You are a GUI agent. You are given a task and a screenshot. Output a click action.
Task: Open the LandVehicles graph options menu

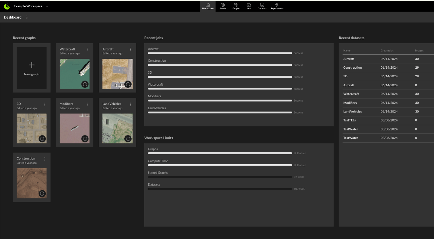pyautogui.click(x=131, y=104)
